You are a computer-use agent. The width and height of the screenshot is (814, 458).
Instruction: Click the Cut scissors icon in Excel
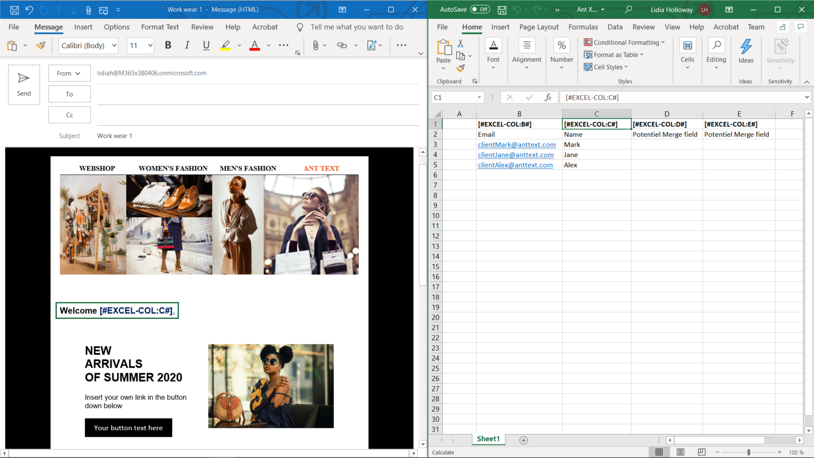pyautogui.click(x=460, y=43)
